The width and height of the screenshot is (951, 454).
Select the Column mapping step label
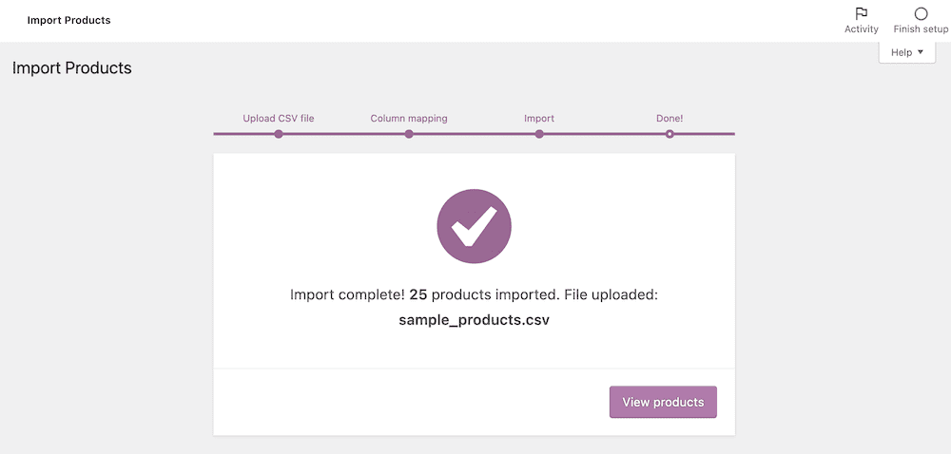coord(409,119)
